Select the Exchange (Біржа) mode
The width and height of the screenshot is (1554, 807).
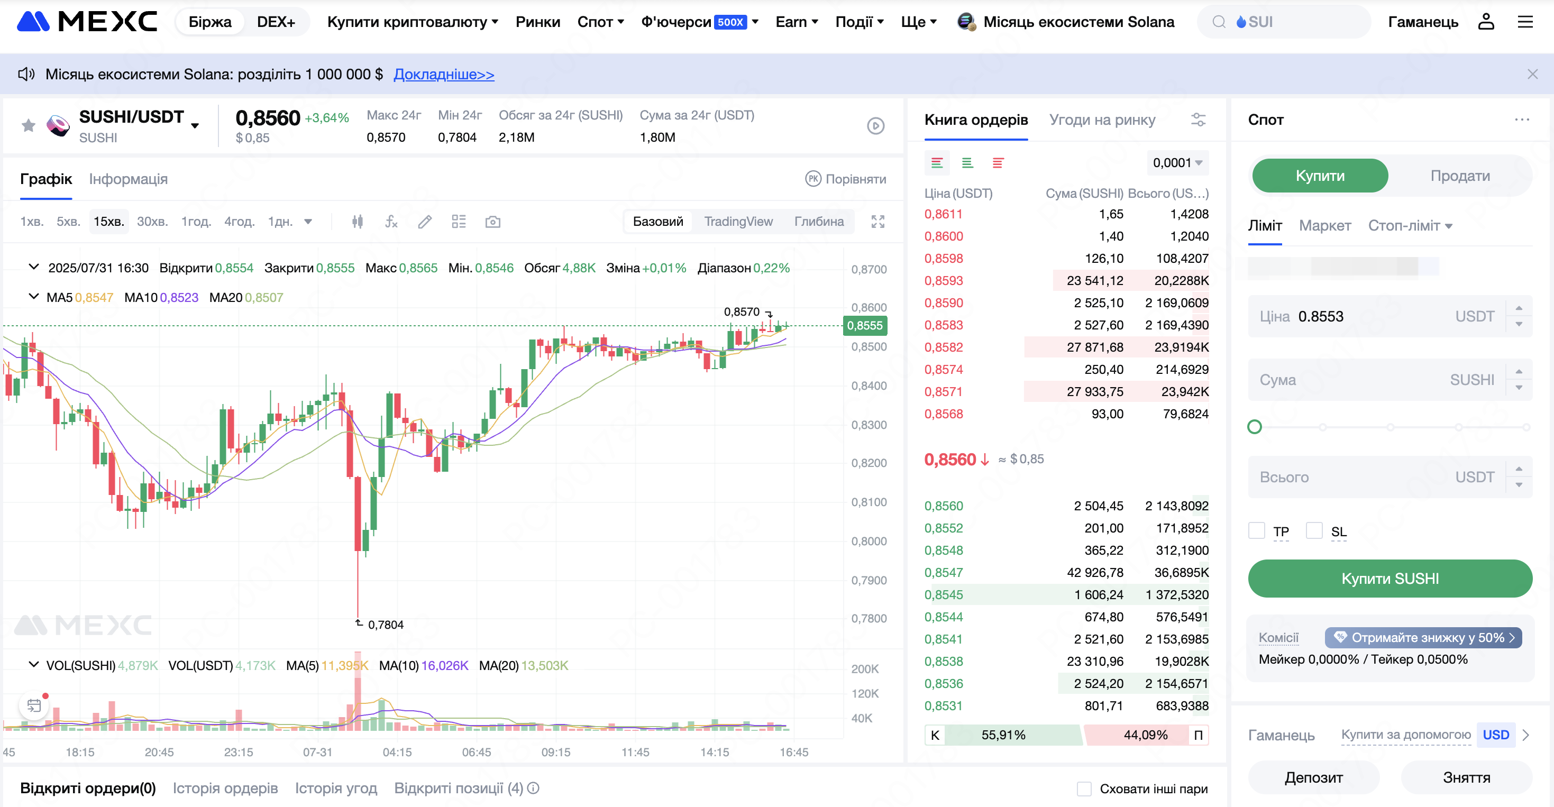coord(210,22)
